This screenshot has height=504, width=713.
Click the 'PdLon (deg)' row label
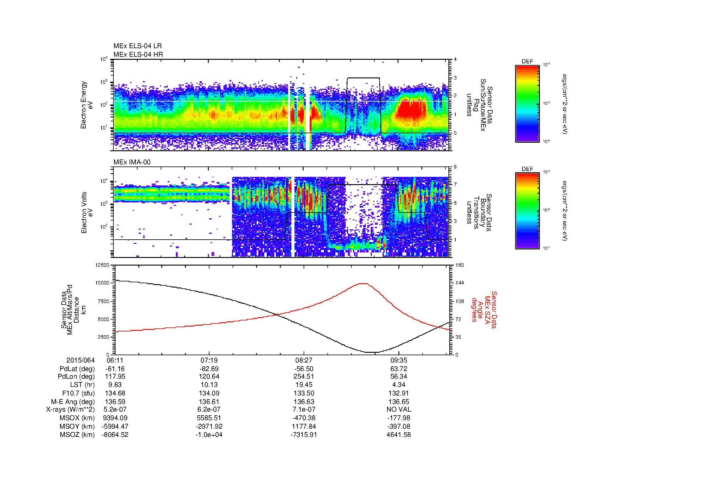tap(76, 377)
